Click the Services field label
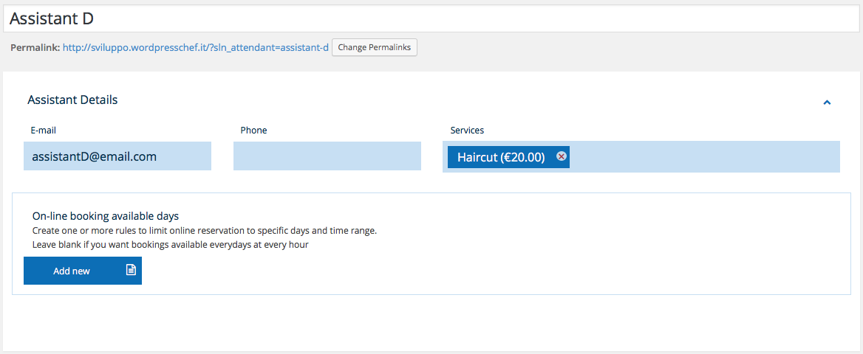 [x=467, y=130]
